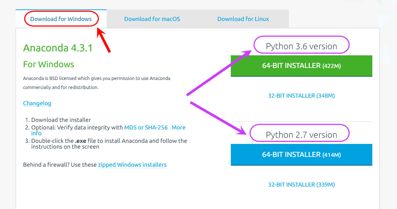This screenshot has height=209, width=397.
Task: Click the bold .exe text
Action: click(x=81, y=141)
